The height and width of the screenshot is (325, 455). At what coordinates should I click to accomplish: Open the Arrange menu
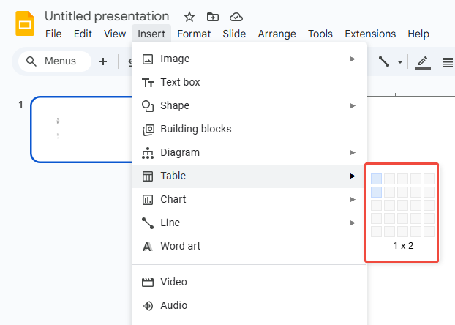(x=277, y=34)
